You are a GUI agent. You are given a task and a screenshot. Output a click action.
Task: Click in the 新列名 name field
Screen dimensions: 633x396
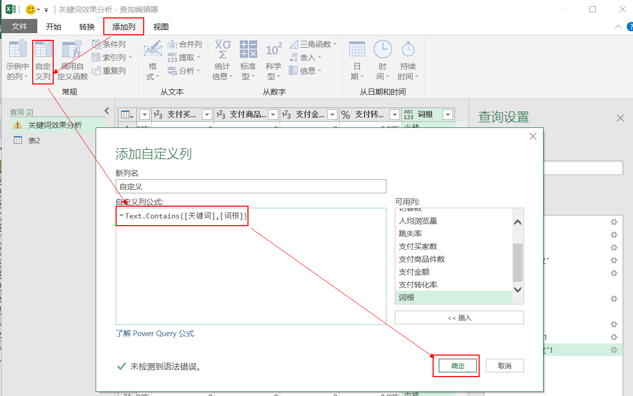251,187
